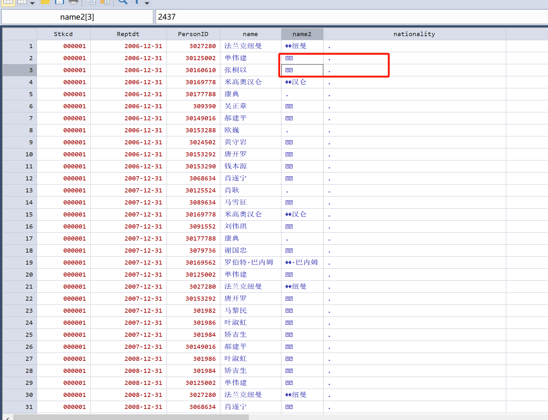Viewport: 548px width, 420px height.
Task: Click the name2 cell in row 2
Action: 302,58
